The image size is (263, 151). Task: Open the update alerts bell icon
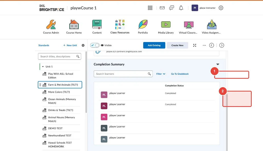[181, 8]
